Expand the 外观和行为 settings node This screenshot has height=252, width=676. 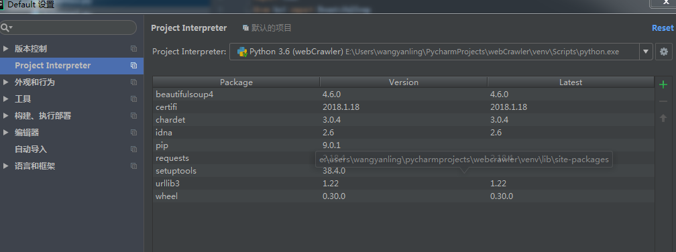point(5,82)
